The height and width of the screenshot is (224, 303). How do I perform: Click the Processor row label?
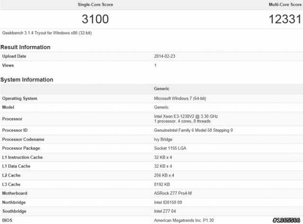click(x=12, y=119)
